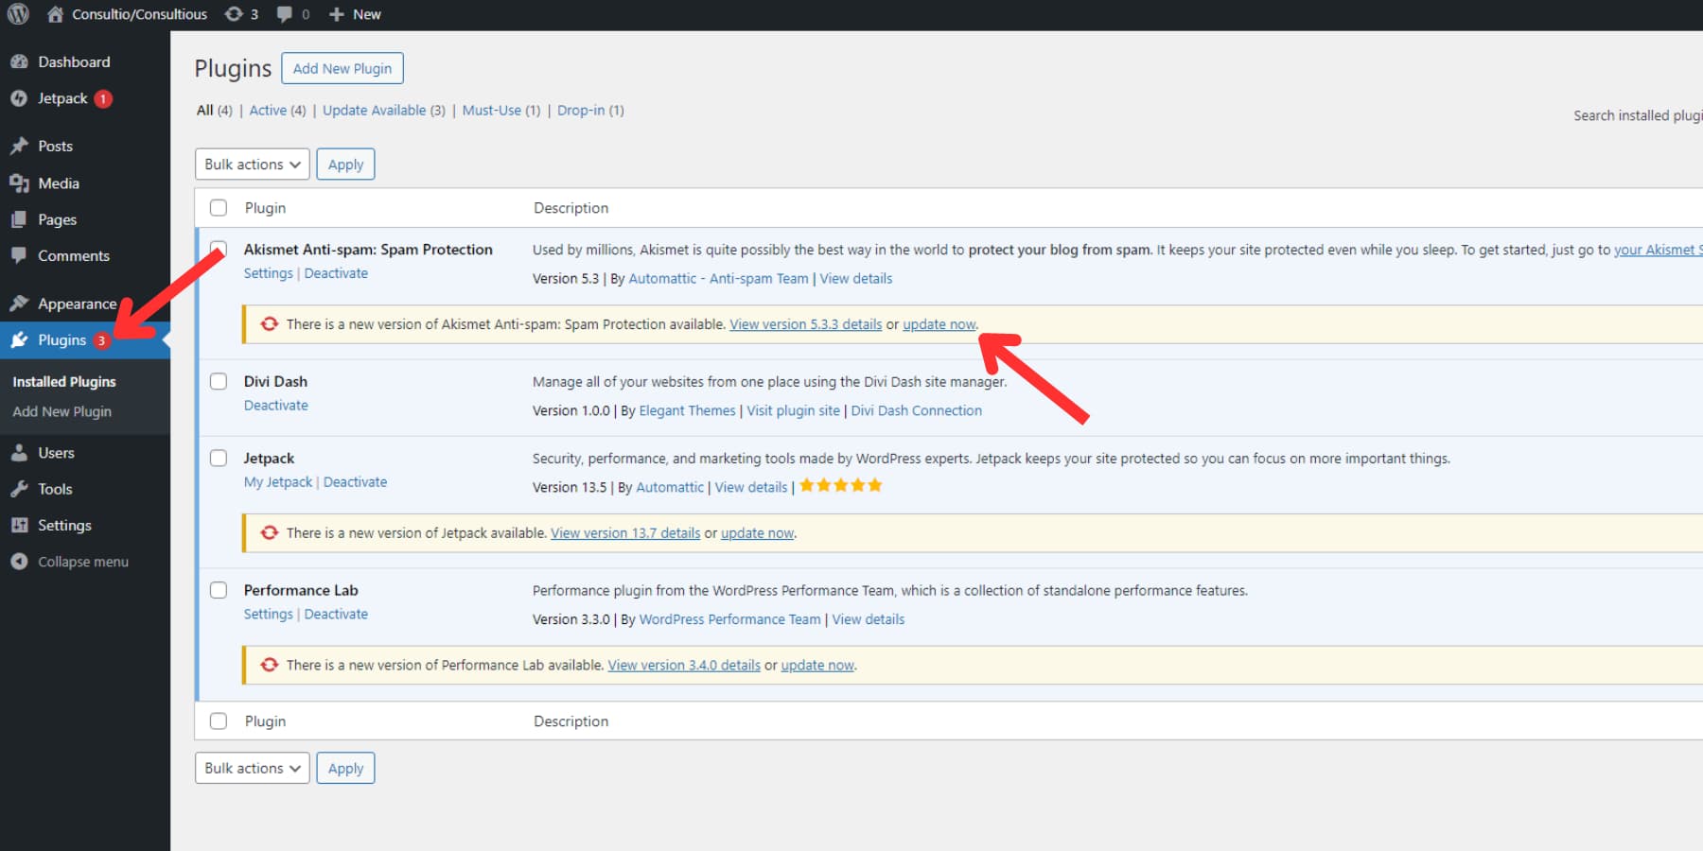
Task: Open the Bulk actions dropdown
Action: click(x=252, y=164)
